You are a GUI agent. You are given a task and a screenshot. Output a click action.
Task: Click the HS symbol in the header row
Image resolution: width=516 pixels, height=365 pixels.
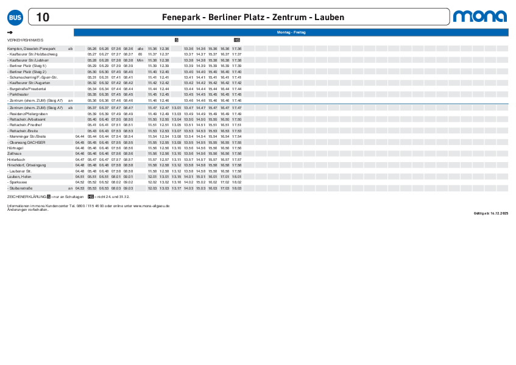point(236,40)
